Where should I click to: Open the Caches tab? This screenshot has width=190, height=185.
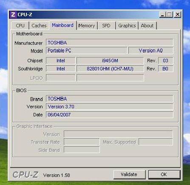(x=39, y=26)
